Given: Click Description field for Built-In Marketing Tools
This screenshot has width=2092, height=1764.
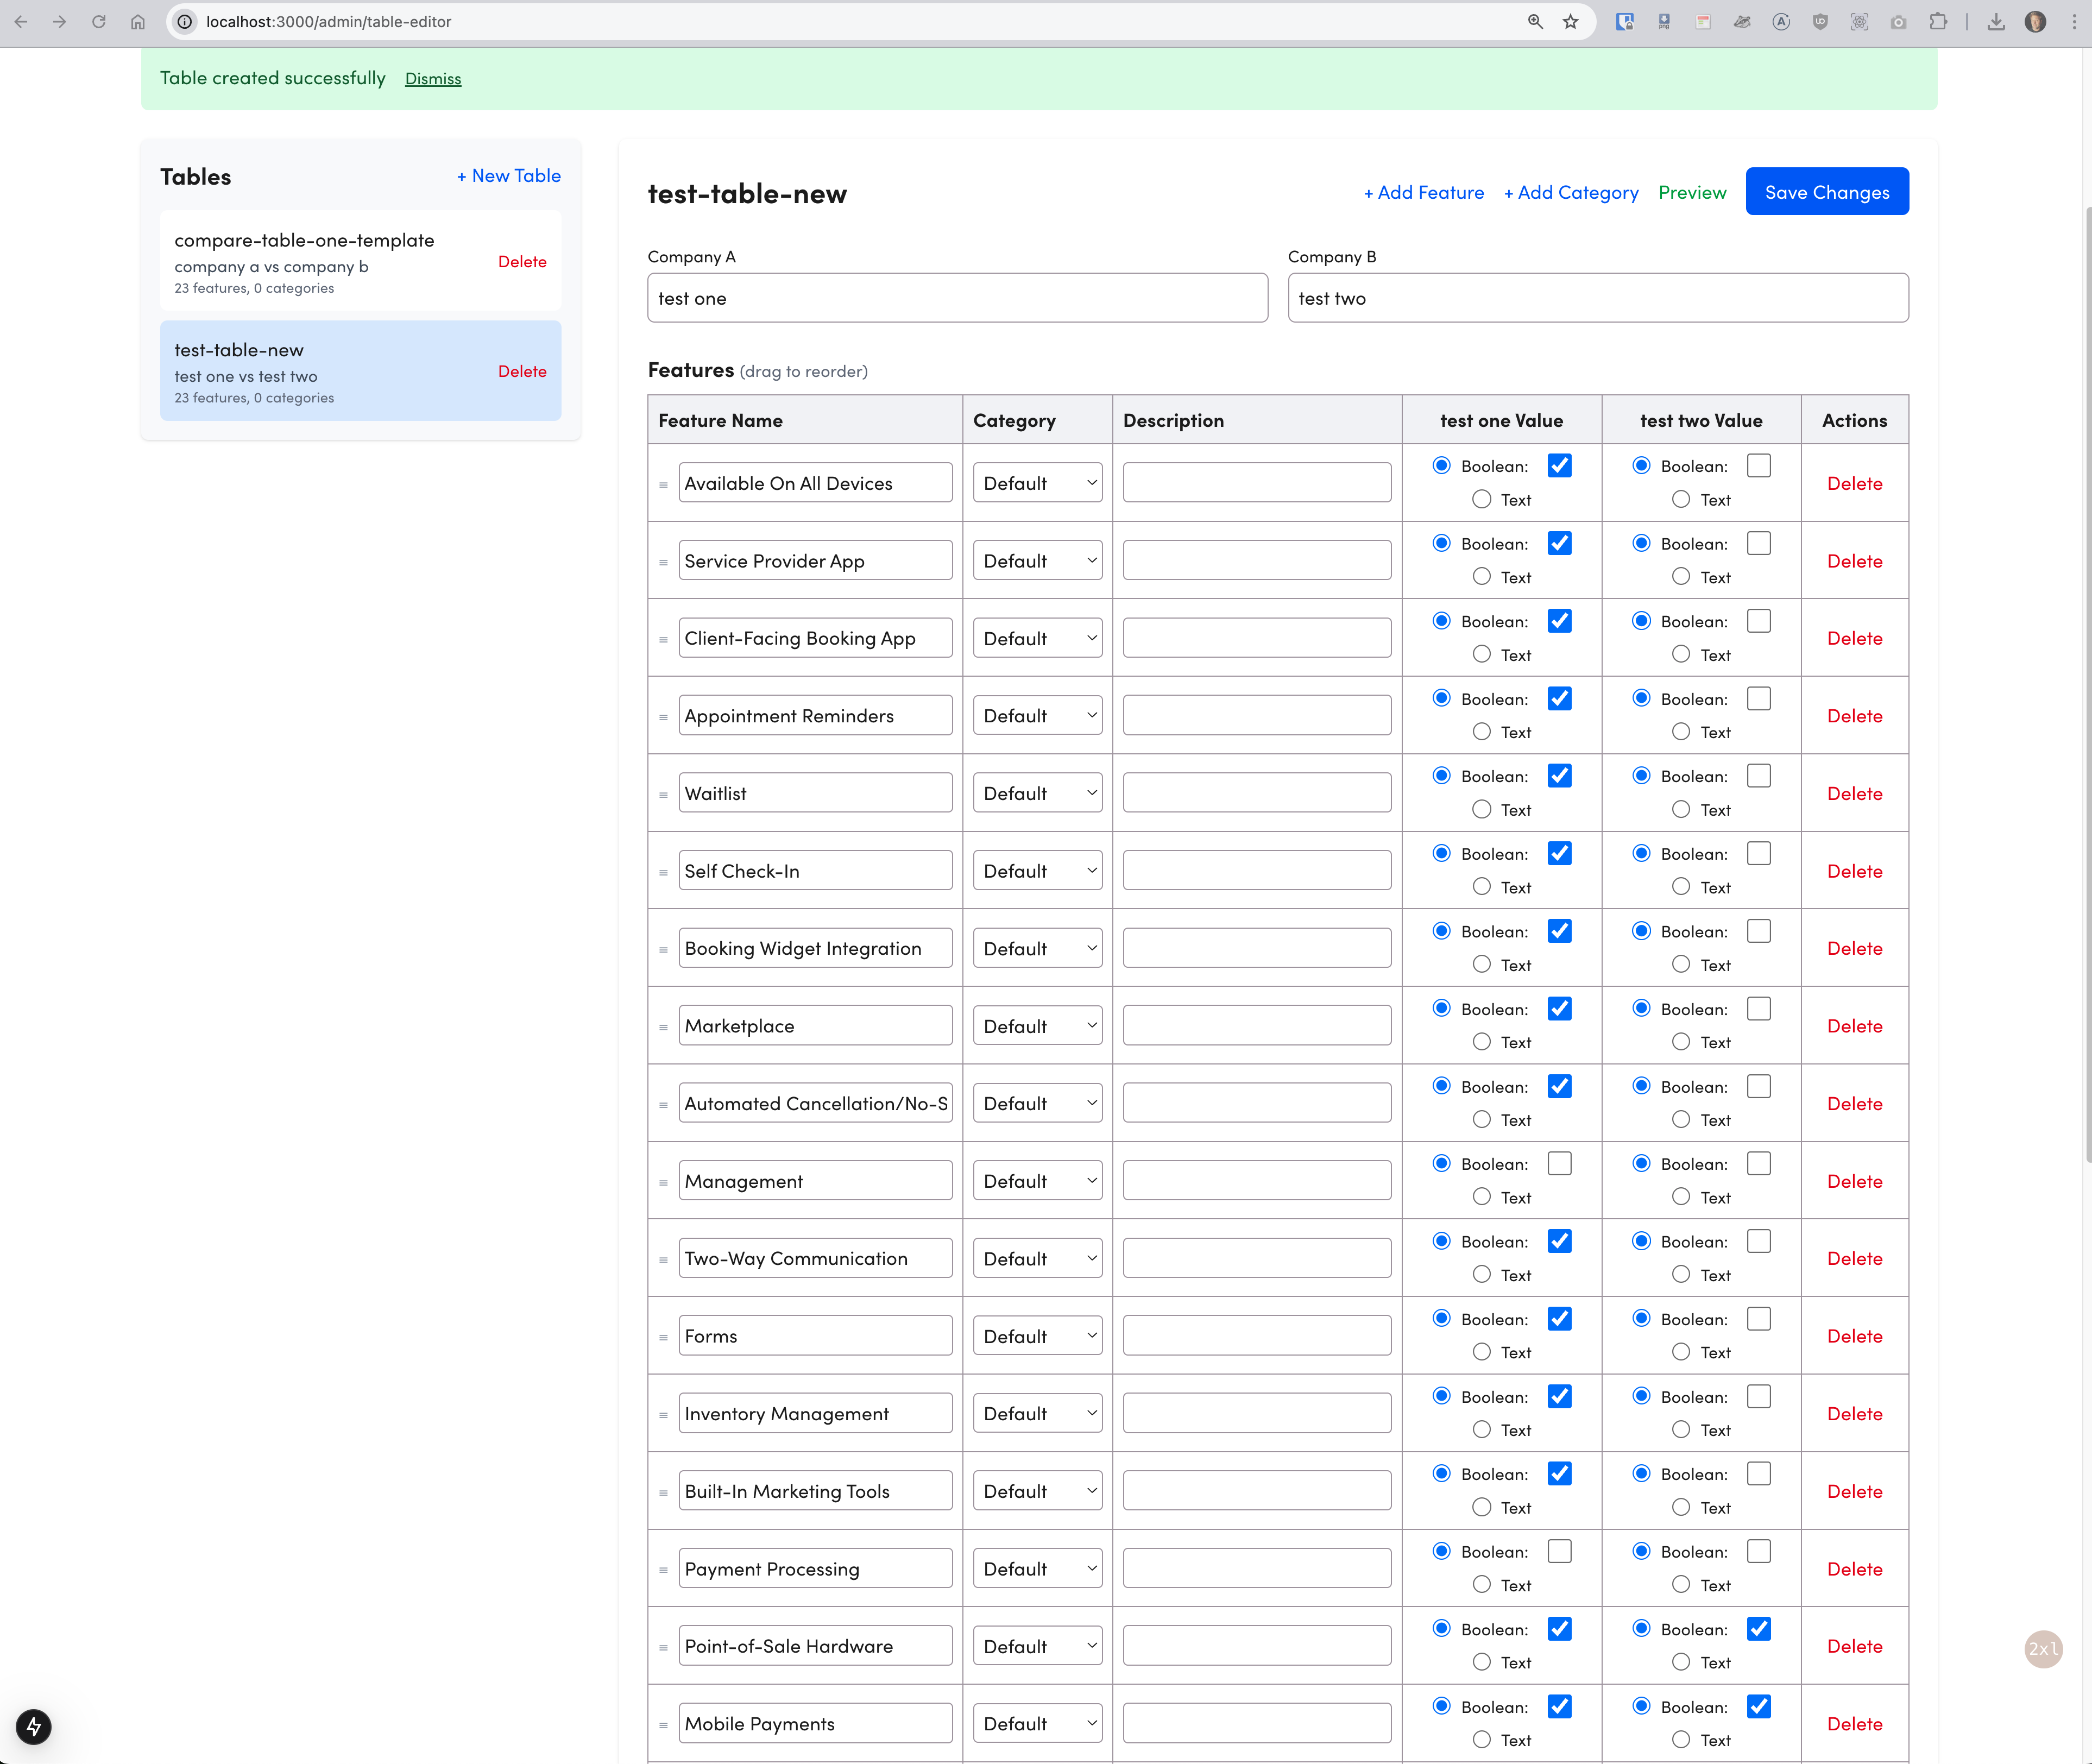Looking at the screenshot, I should (1257, 1490).
